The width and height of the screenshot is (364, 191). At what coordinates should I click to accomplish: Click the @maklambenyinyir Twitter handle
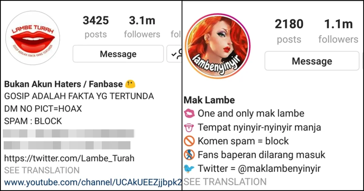tap(279, 168)
